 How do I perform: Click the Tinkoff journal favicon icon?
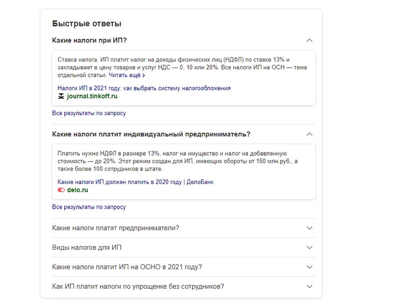(61, 96)
